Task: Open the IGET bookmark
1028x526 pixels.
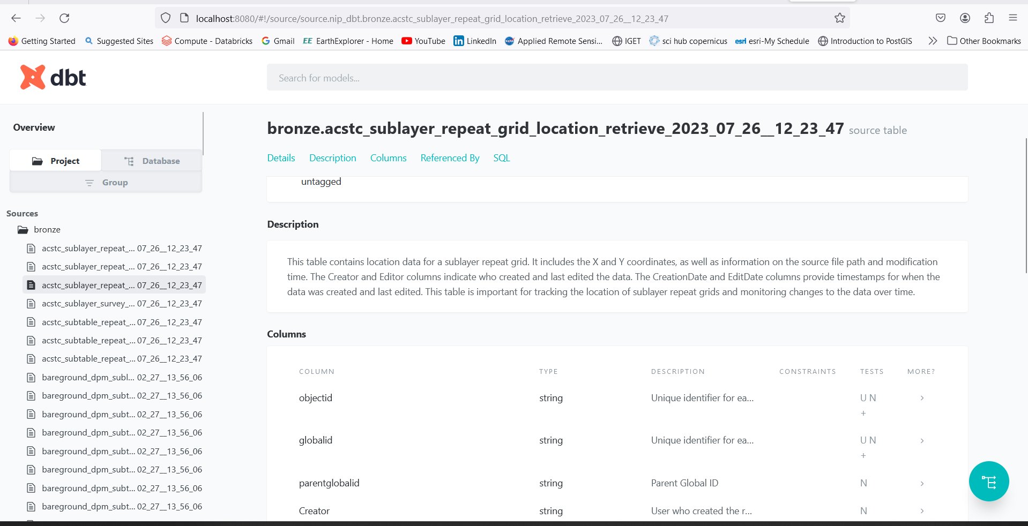Action: point(627,41)
